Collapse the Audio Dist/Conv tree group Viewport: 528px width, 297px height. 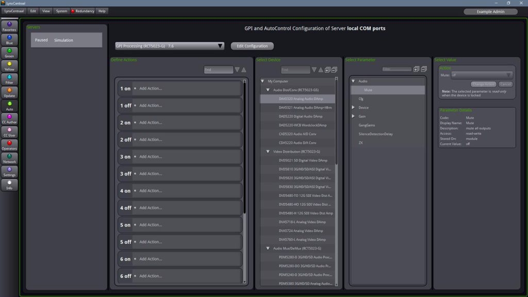tap(268, 90)
